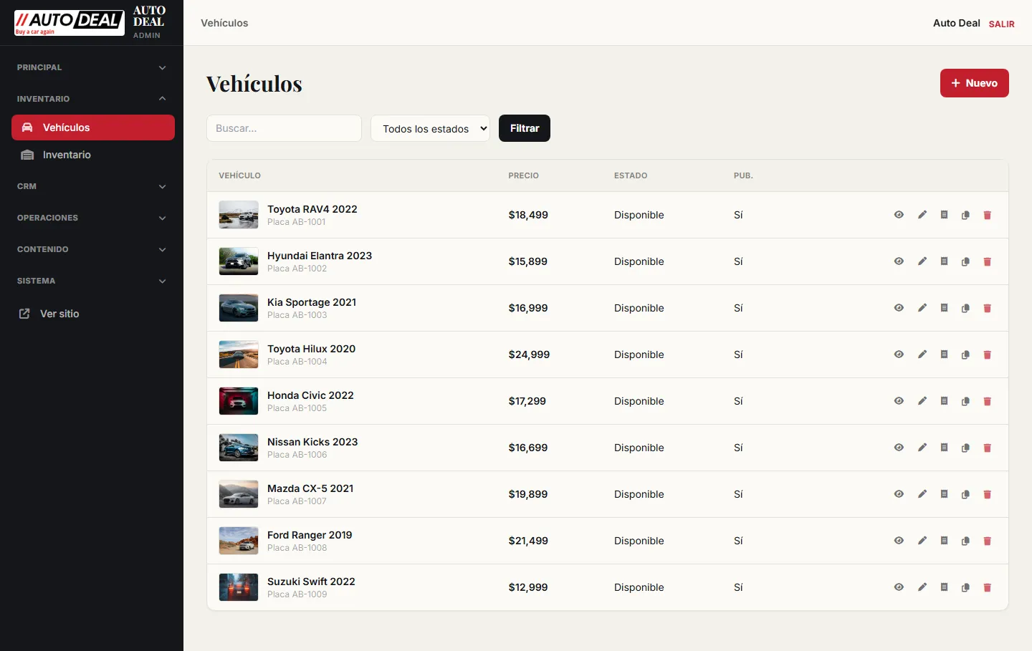Open the receipt icon for Mazda CX-5 2021
The image size is (1032, 651).
[x=944, y=494]
